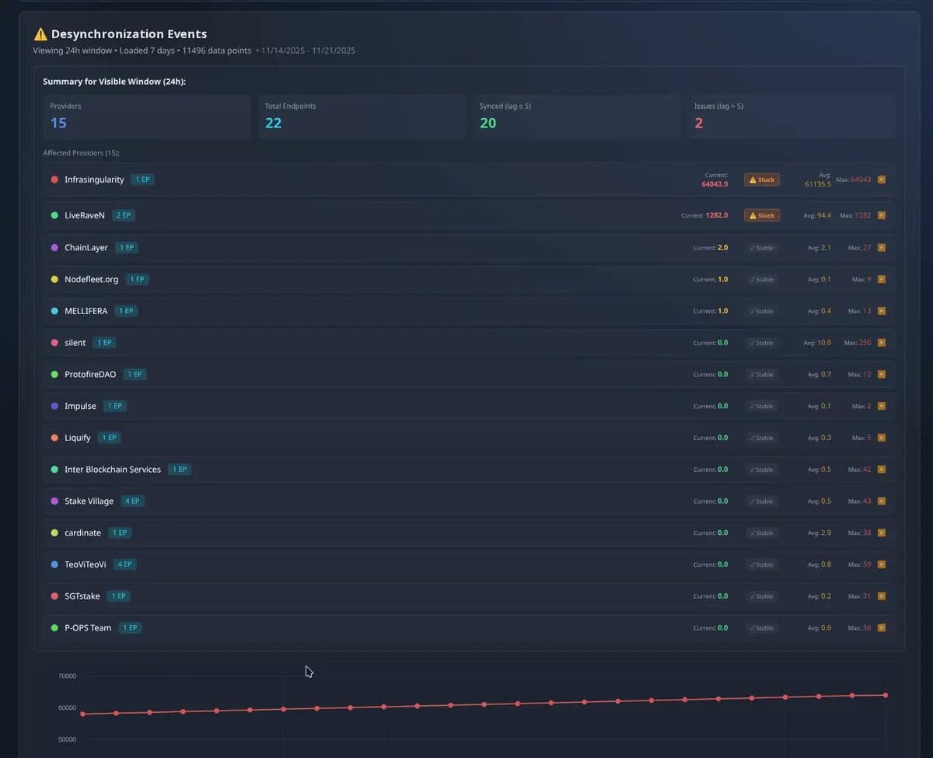Click the last data point on the chart line
The width and height of the screenshot is (933, 758).
coord(886,695)
